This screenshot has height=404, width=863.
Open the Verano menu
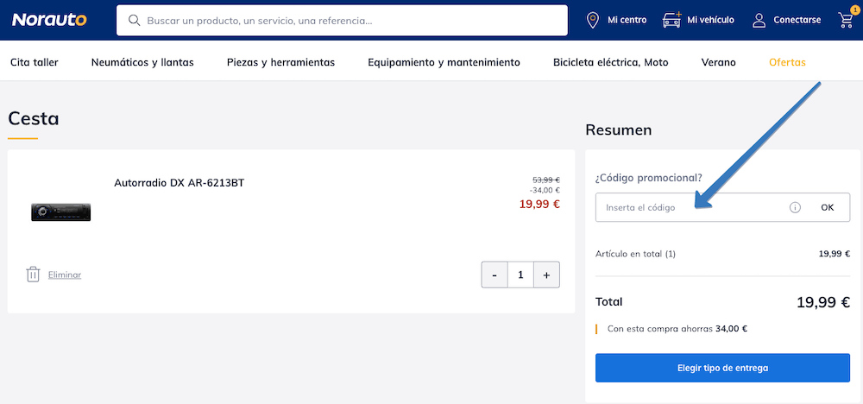tap(718, 62)
